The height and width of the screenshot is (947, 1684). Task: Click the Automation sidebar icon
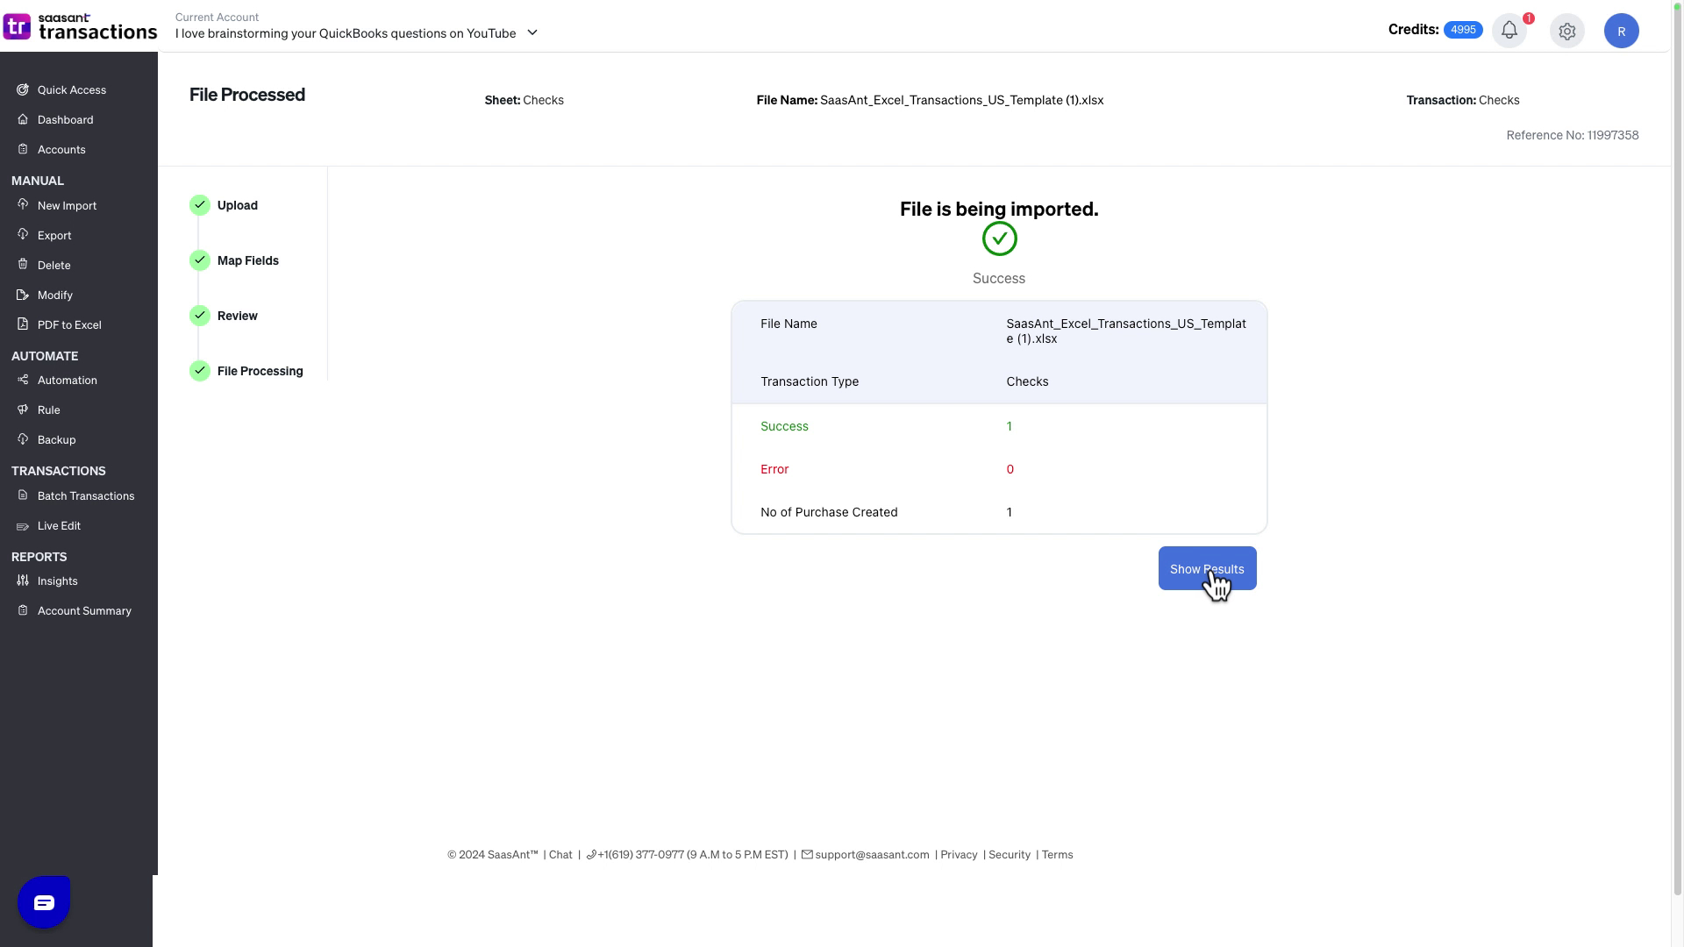pyautogui.click(x=23, y=380)
